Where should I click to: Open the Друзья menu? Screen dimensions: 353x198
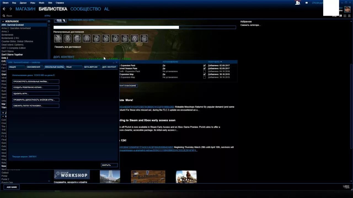point(23,3)
